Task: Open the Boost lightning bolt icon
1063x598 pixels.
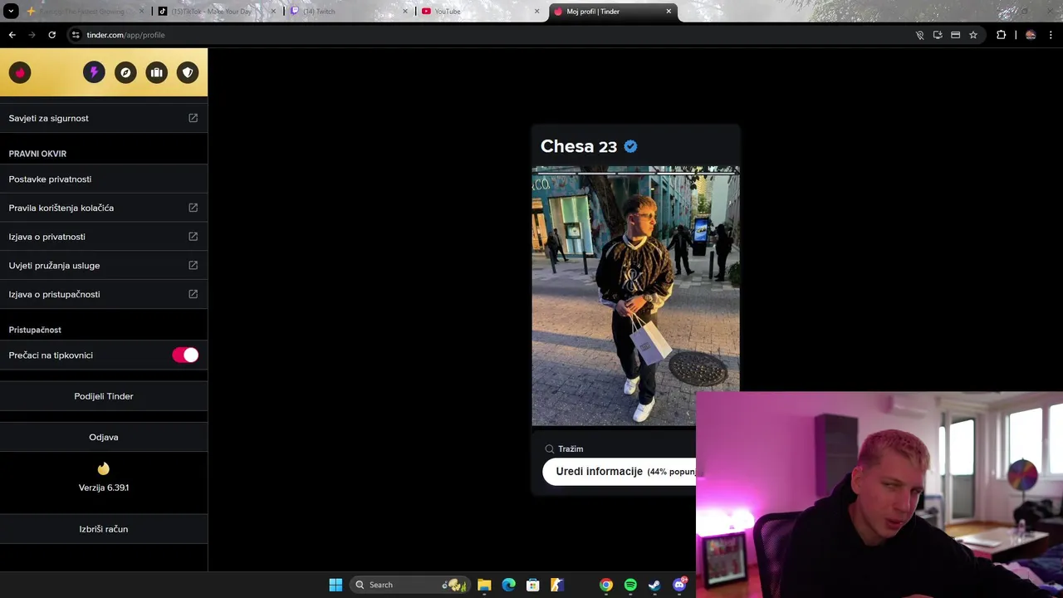Action: pos(94,72)
